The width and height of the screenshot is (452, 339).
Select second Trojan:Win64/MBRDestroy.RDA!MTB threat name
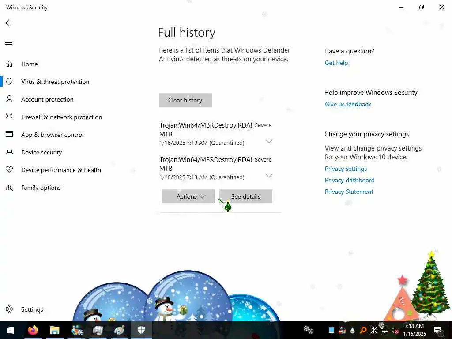click(206, 164)
